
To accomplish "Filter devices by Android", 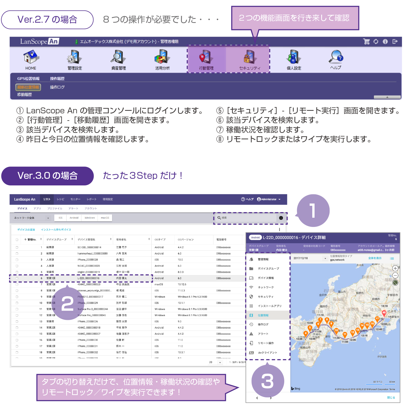I will [x=74, y=218].
